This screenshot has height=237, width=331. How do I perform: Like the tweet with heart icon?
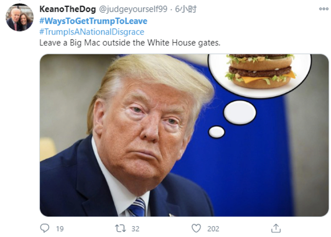coord(196,228)
